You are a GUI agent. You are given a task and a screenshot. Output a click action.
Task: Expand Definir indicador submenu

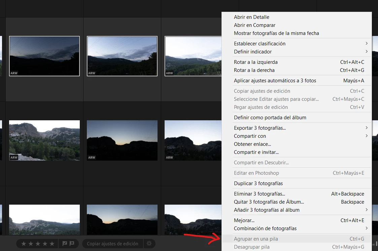pos(367,51)
